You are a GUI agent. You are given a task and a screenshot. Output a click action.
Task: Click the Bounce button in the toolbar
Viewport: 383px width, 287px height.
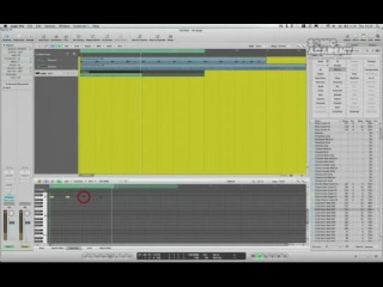347,37
